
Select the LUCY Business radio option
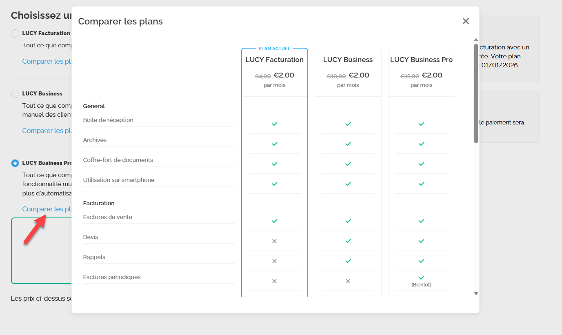(x=15, y=94)
